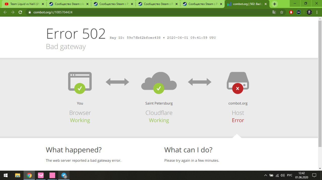The width and height of the screenshot is (322, 180).
Task: Open the pink envelope app in taskbar
Action: click(x=41, y=175)
